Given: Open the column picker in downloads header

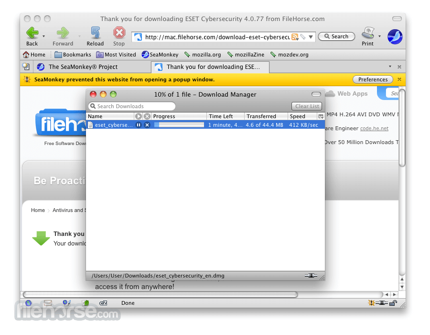Looking at the screenshot, I should (x=321, y=116).
